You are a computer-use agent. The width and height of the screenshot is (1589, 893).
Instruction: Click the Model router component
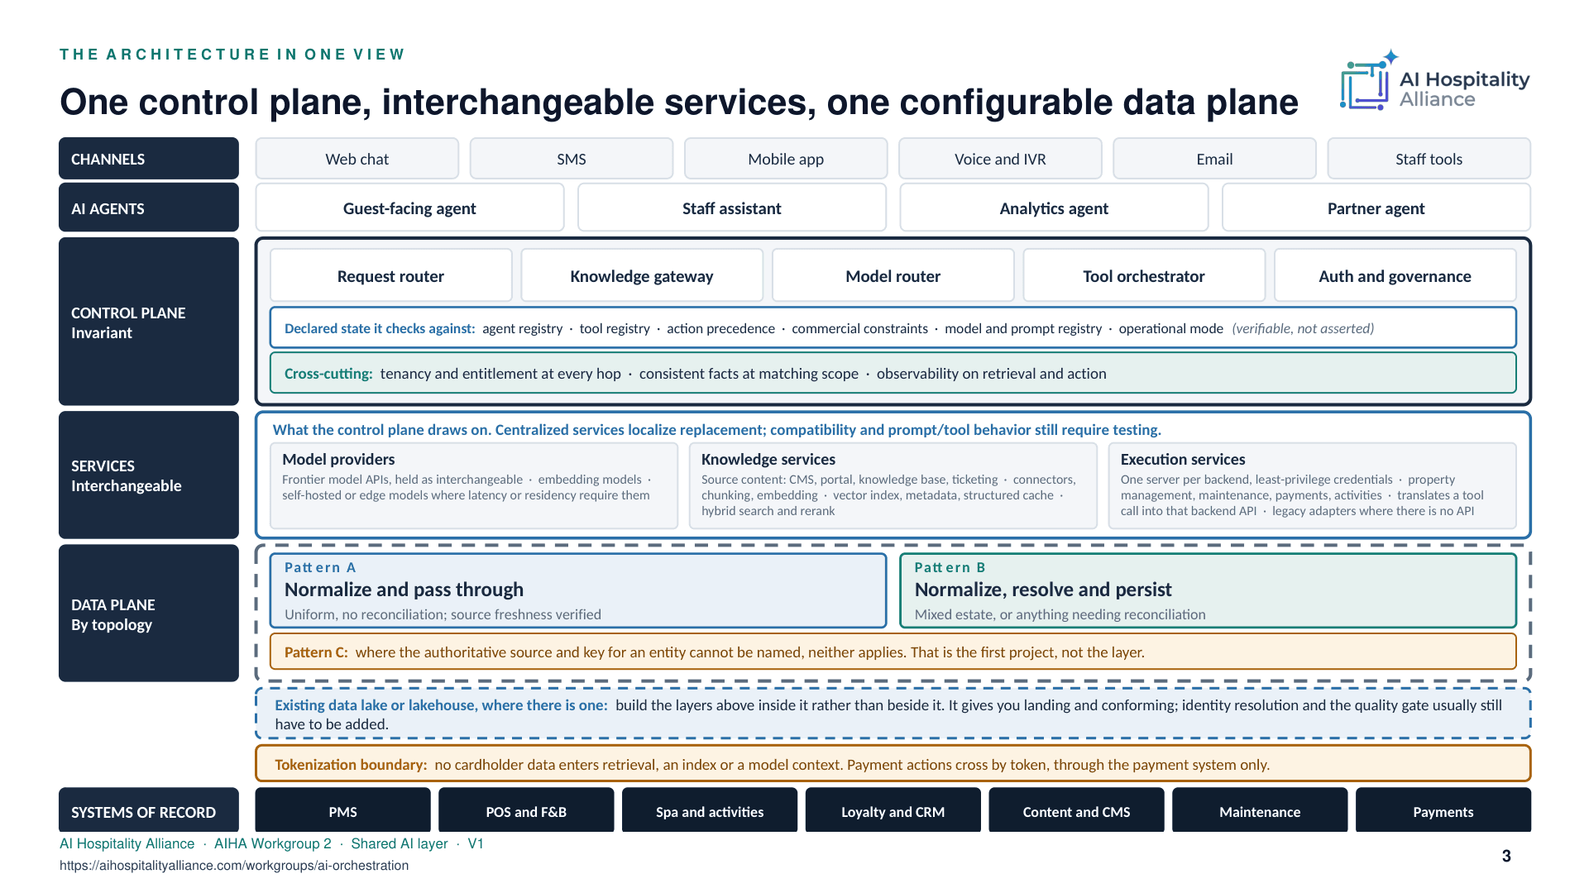pos(893,275)
